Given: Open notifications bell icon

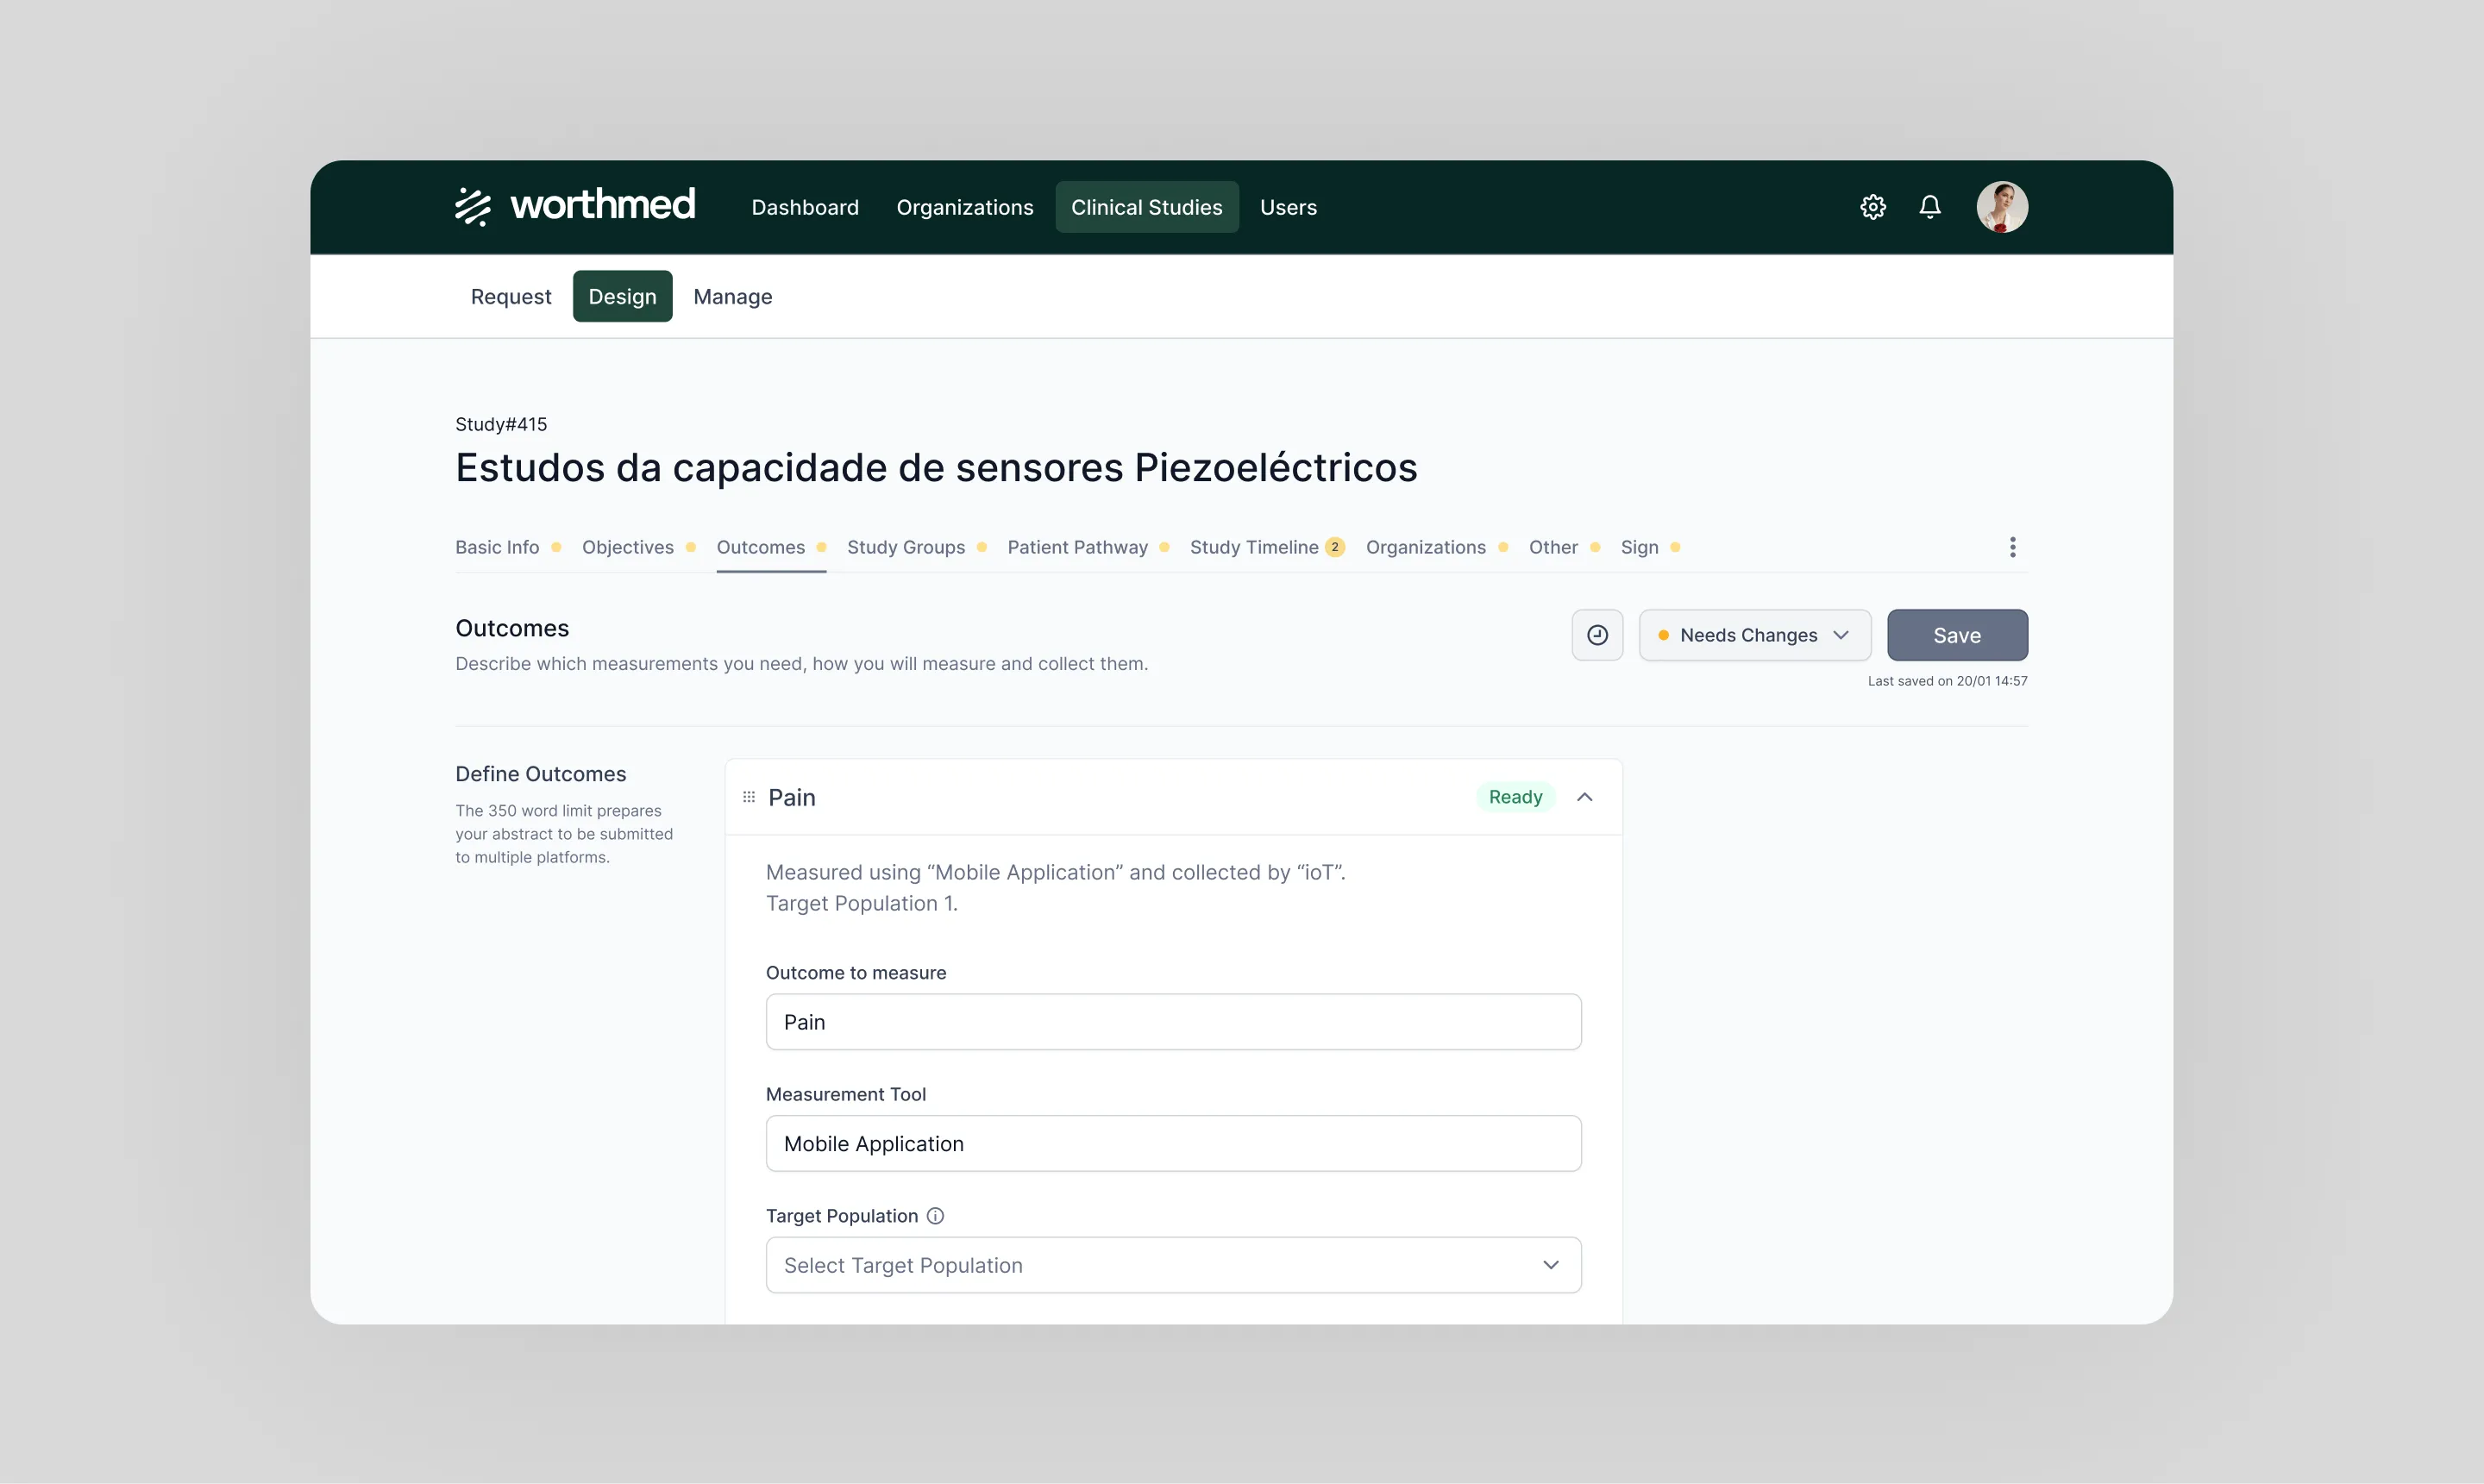Looking at the screenshot, I should pos(1930,207).
